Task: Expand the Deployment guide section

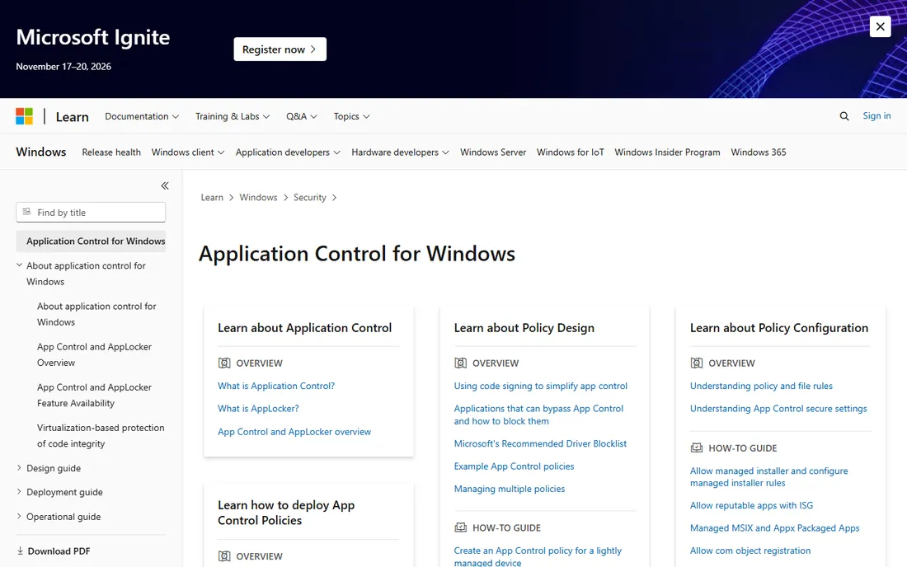Action: 64,492
